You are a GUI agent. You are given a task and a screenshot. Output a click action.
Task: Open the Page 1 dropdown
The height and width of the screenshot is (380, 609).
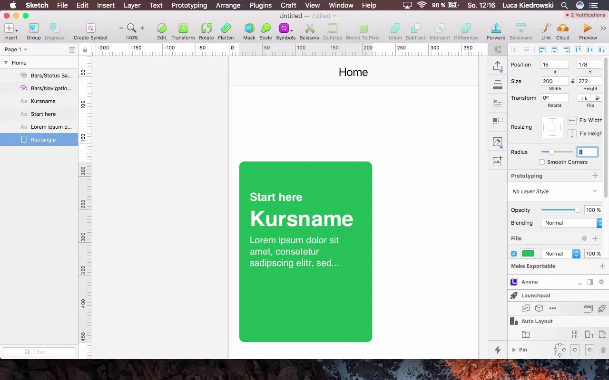[16, 49]
